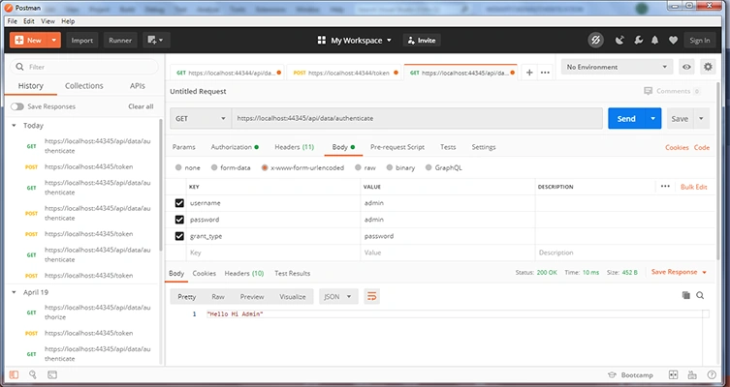Toggle sidebar icon in status bar
730x387 pixels.
(14, 374)
